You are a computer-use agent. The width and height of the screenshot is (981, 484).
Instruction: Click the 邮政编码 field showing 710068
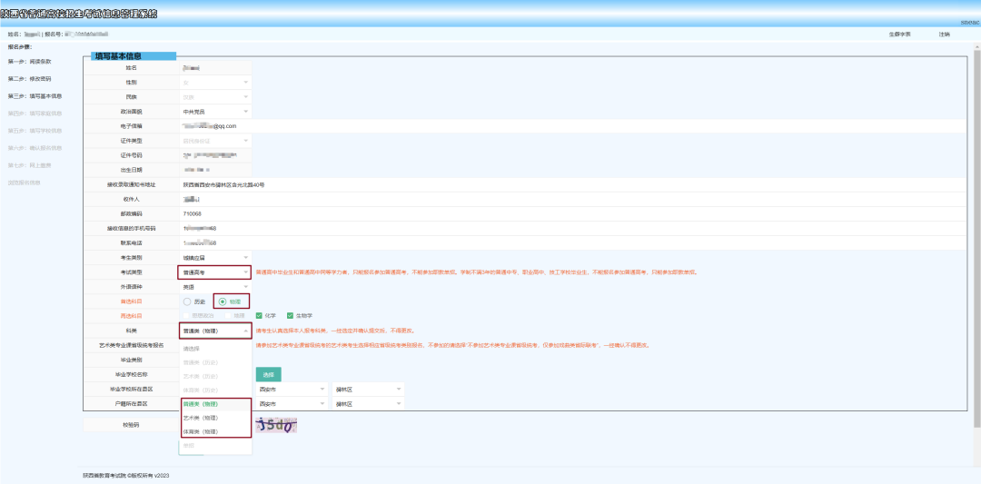(x=573, y=214)
